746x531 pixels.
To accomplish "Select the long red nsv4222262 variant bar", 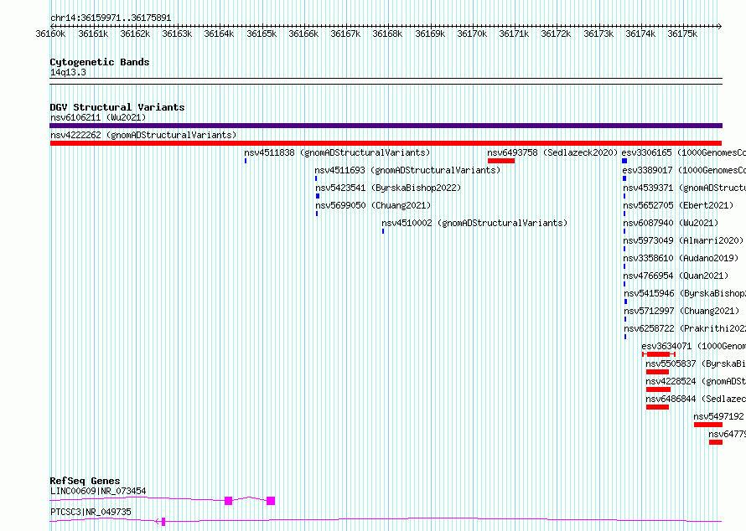I will tap(386, 143).
